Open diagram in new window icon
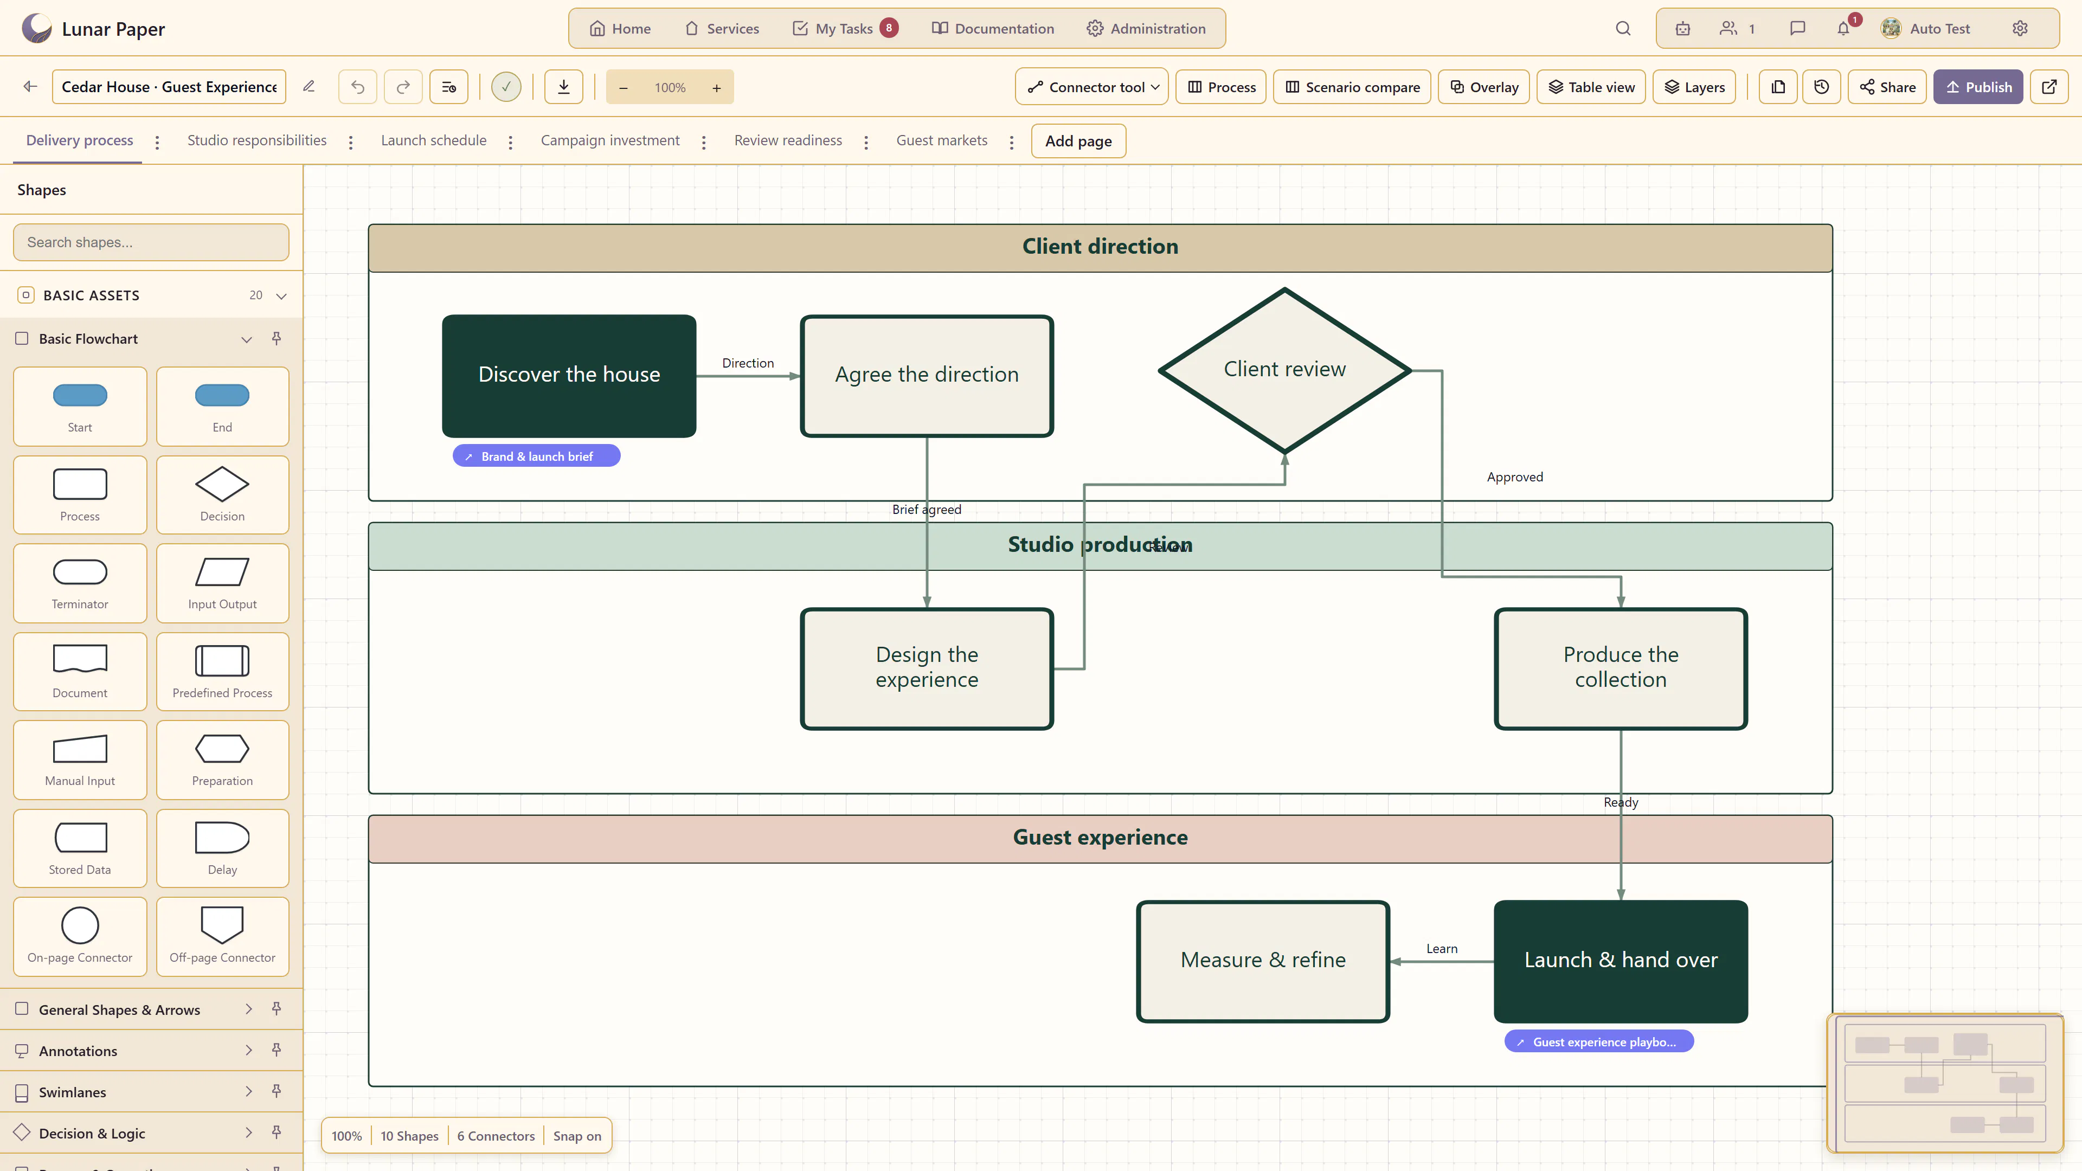2082x1171 pixels. [x=2049, y=87]
